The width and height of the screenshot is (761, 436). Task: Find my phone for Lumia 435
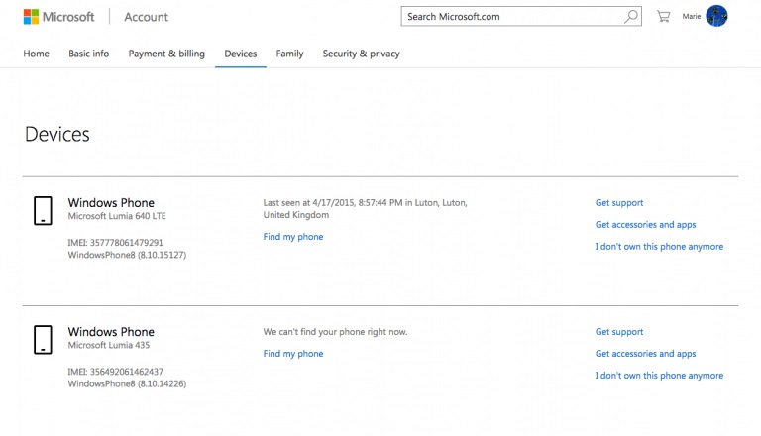pyautogui.click(x=293, y=354)
